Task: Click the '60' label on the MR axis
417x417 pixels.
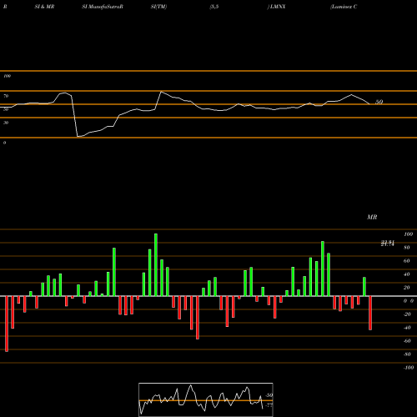Action: click(407, 261)
